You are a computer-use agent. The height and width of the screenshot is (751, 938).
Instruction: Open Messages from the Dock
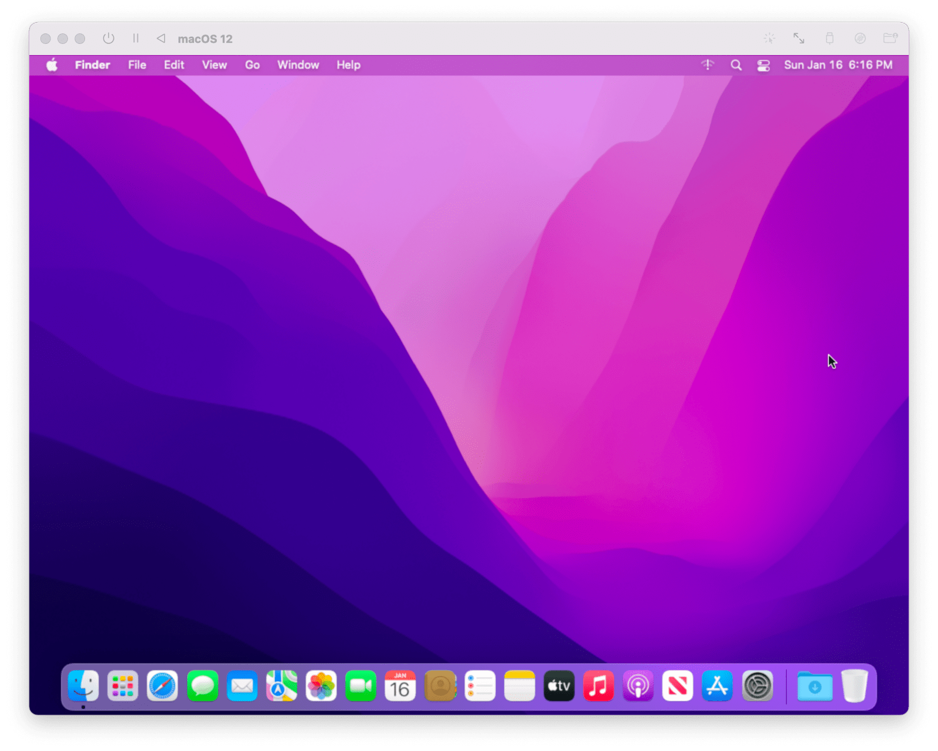point(202,686)
